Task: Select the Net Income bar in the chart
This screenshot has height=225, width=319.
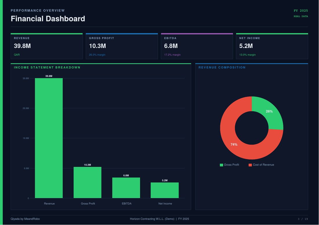Action: 165,190
